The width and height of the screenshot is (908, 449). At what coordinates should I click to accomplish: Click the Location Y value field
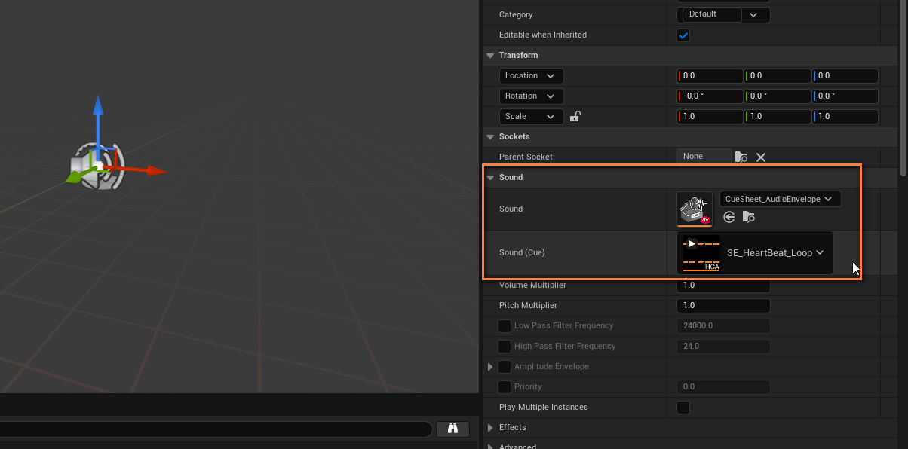[x=778, y=76]
